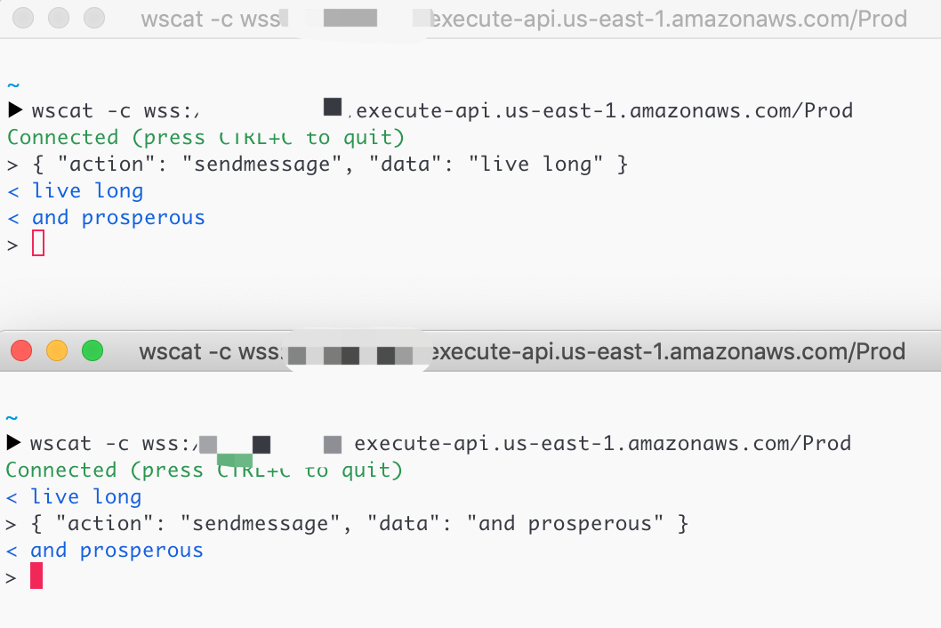Click the dimmed minimize button on top terminal
Image resolution: width=941 pixels, height=628 pixels.
(58, 18)
